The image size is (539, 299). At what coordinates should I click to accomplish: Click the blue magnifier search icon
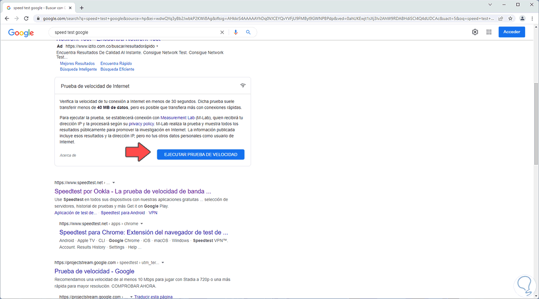pos(248,32)
